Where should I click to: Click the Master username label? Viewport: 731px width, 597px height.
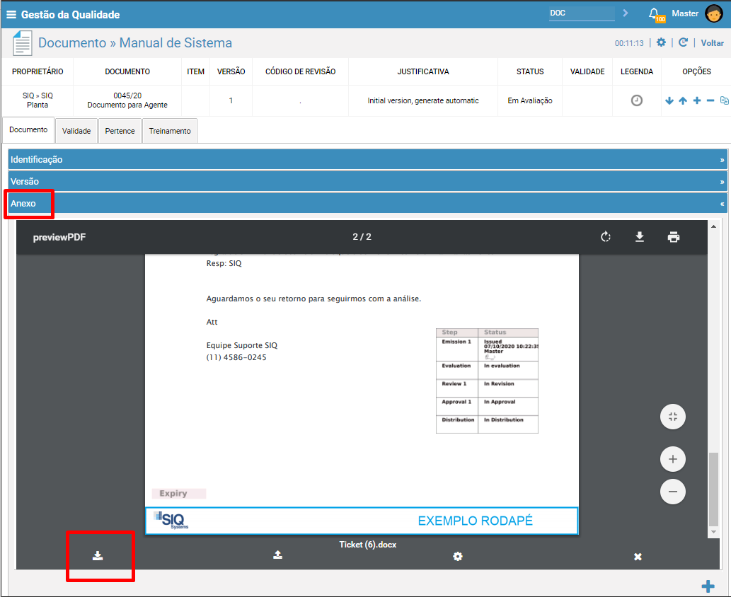pyautogui.click(x=685, y=13)
